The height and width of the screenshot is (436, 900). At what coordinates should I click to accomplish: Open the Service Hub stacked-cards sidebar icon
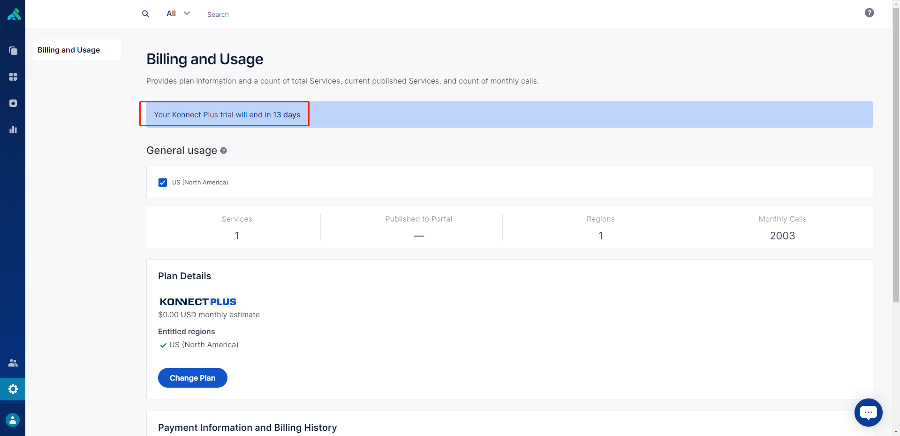(x=13, y=51)
